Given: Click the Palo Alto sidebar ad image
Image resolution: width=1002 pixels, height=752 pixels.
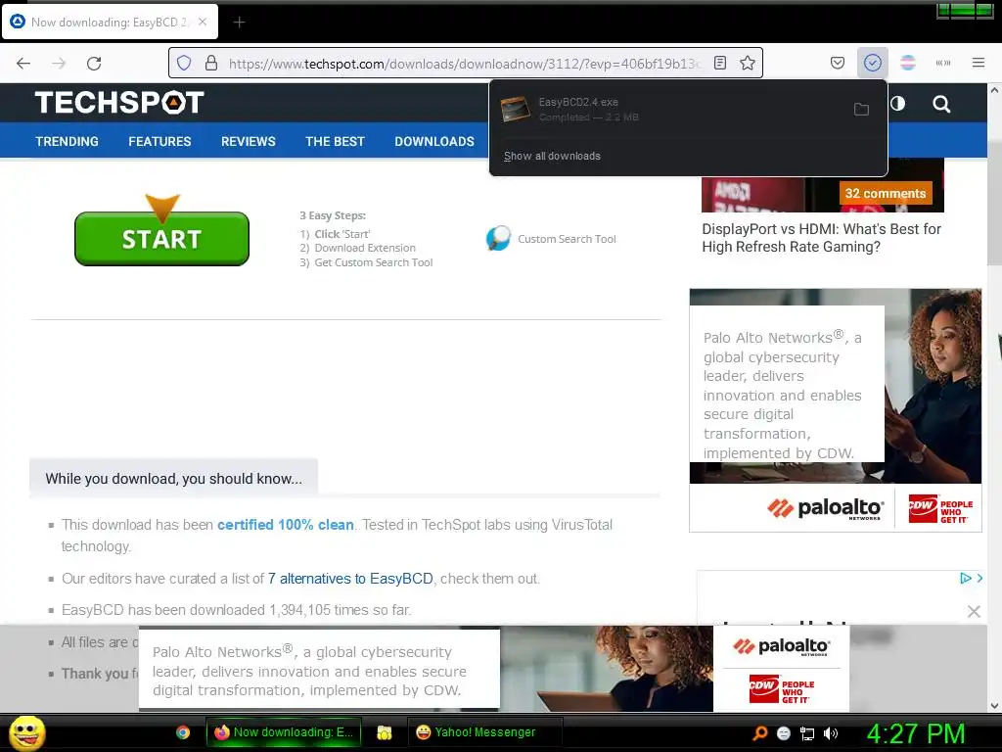Looking at the screenshot, I should click(836, 410).
